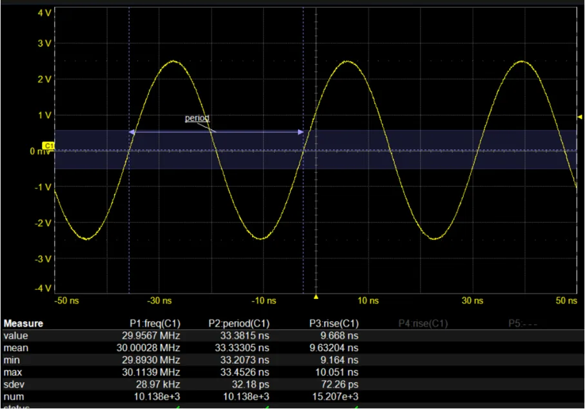
Task: Click the 33.2073 ns min period
Action: pos(244,360)
